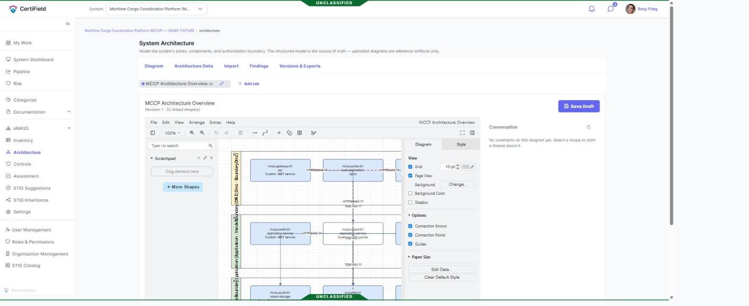The width and height of the screenshot is (749, 306).
Task: Switch to the Style tab in the format panel
Action: [x=461, y=144]
